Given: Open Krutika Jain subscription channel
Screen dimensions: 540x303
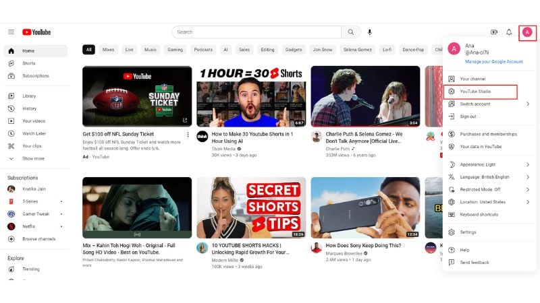Looking at the screenshot, I should coord(36,189).
